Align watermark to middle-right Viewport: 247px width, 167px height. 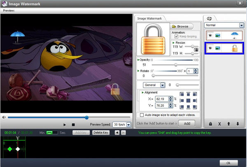pos(195,101)
